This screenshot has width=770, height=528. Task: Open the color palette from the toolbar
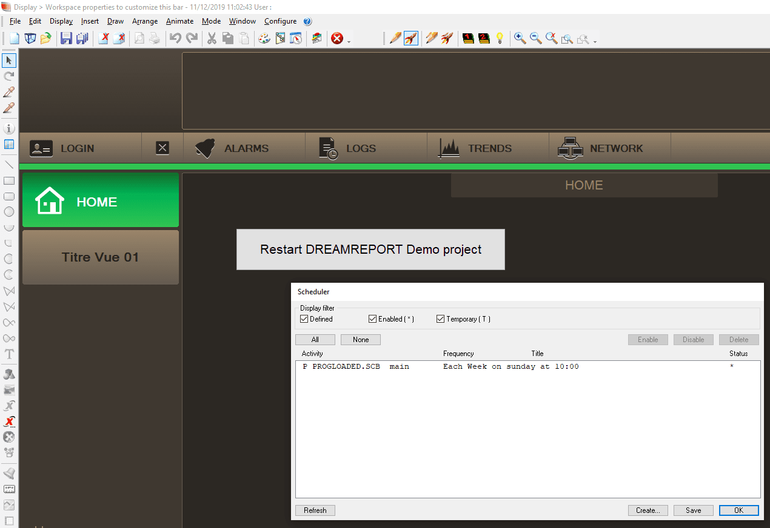(264, 38)
